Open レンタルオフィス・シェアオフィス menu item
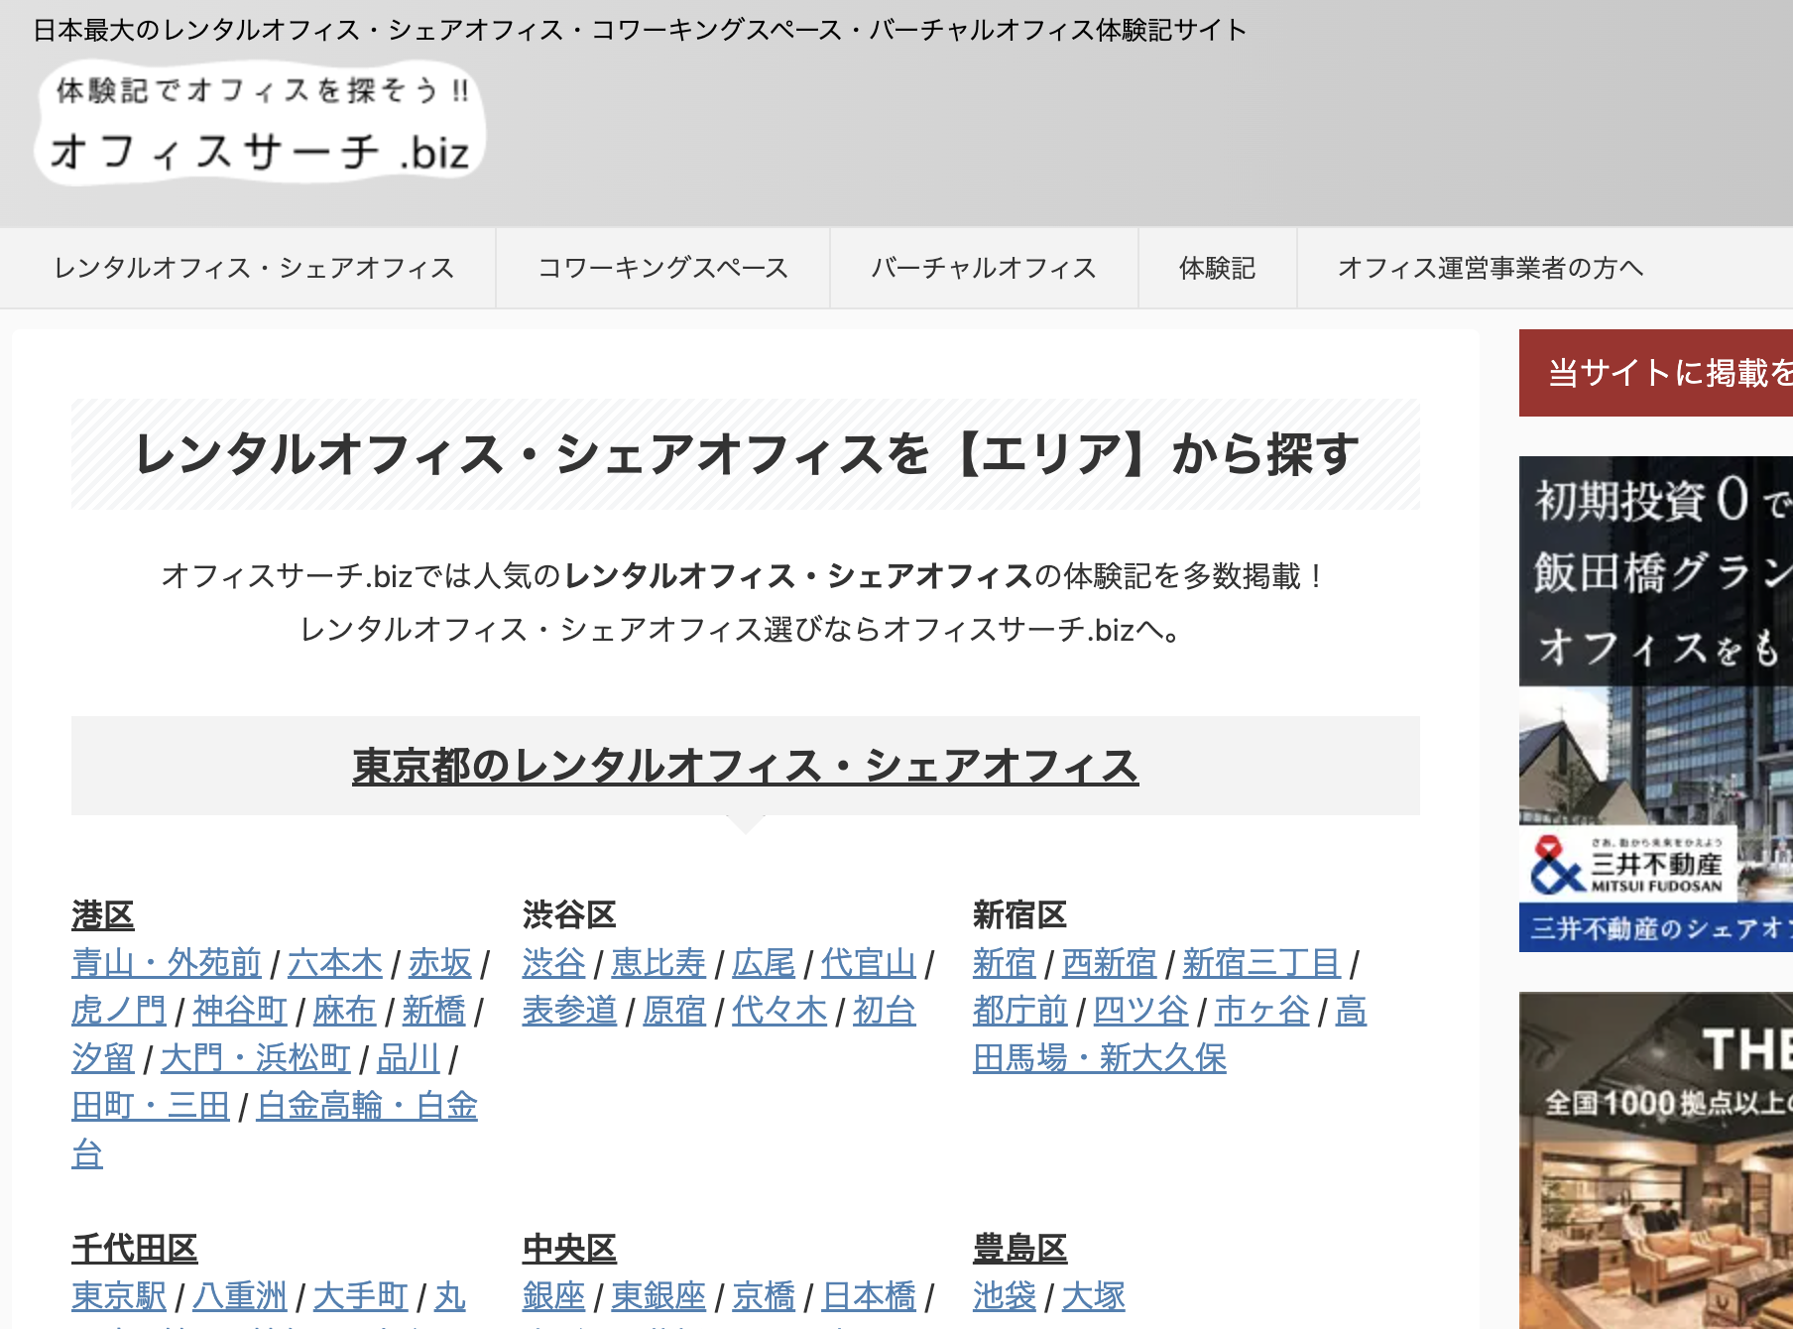 coord(254,268)
